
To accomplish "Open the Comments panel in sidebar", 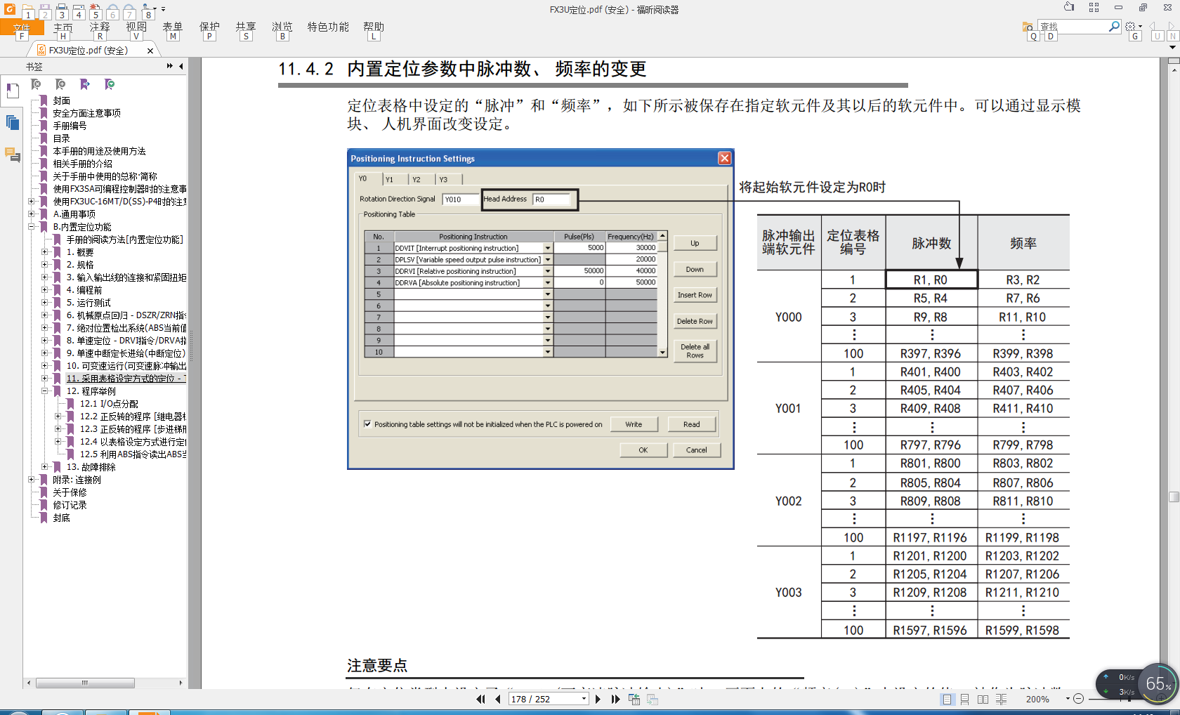I will coord(13,155).
